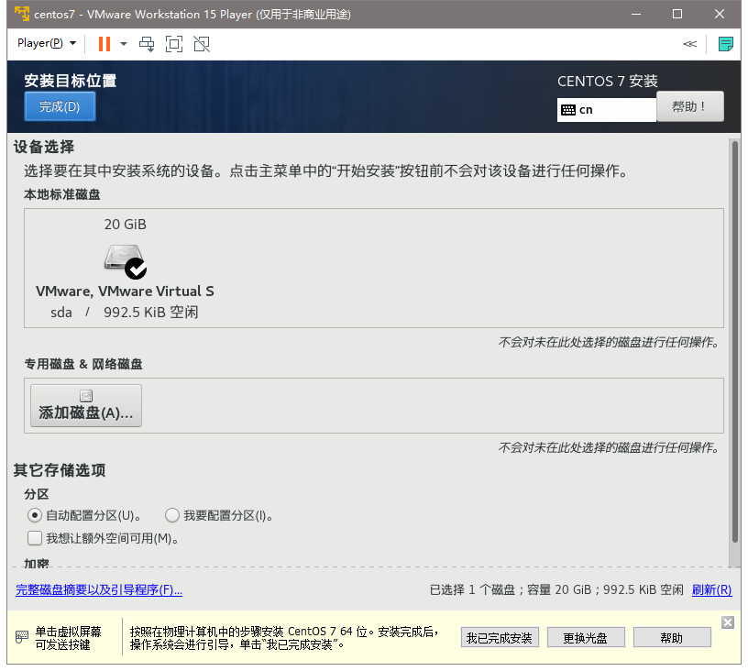This screenshot has height=671, width=748.
Task: Click the collapse toolbar double-arrow icon
Action: pos(689,43)
